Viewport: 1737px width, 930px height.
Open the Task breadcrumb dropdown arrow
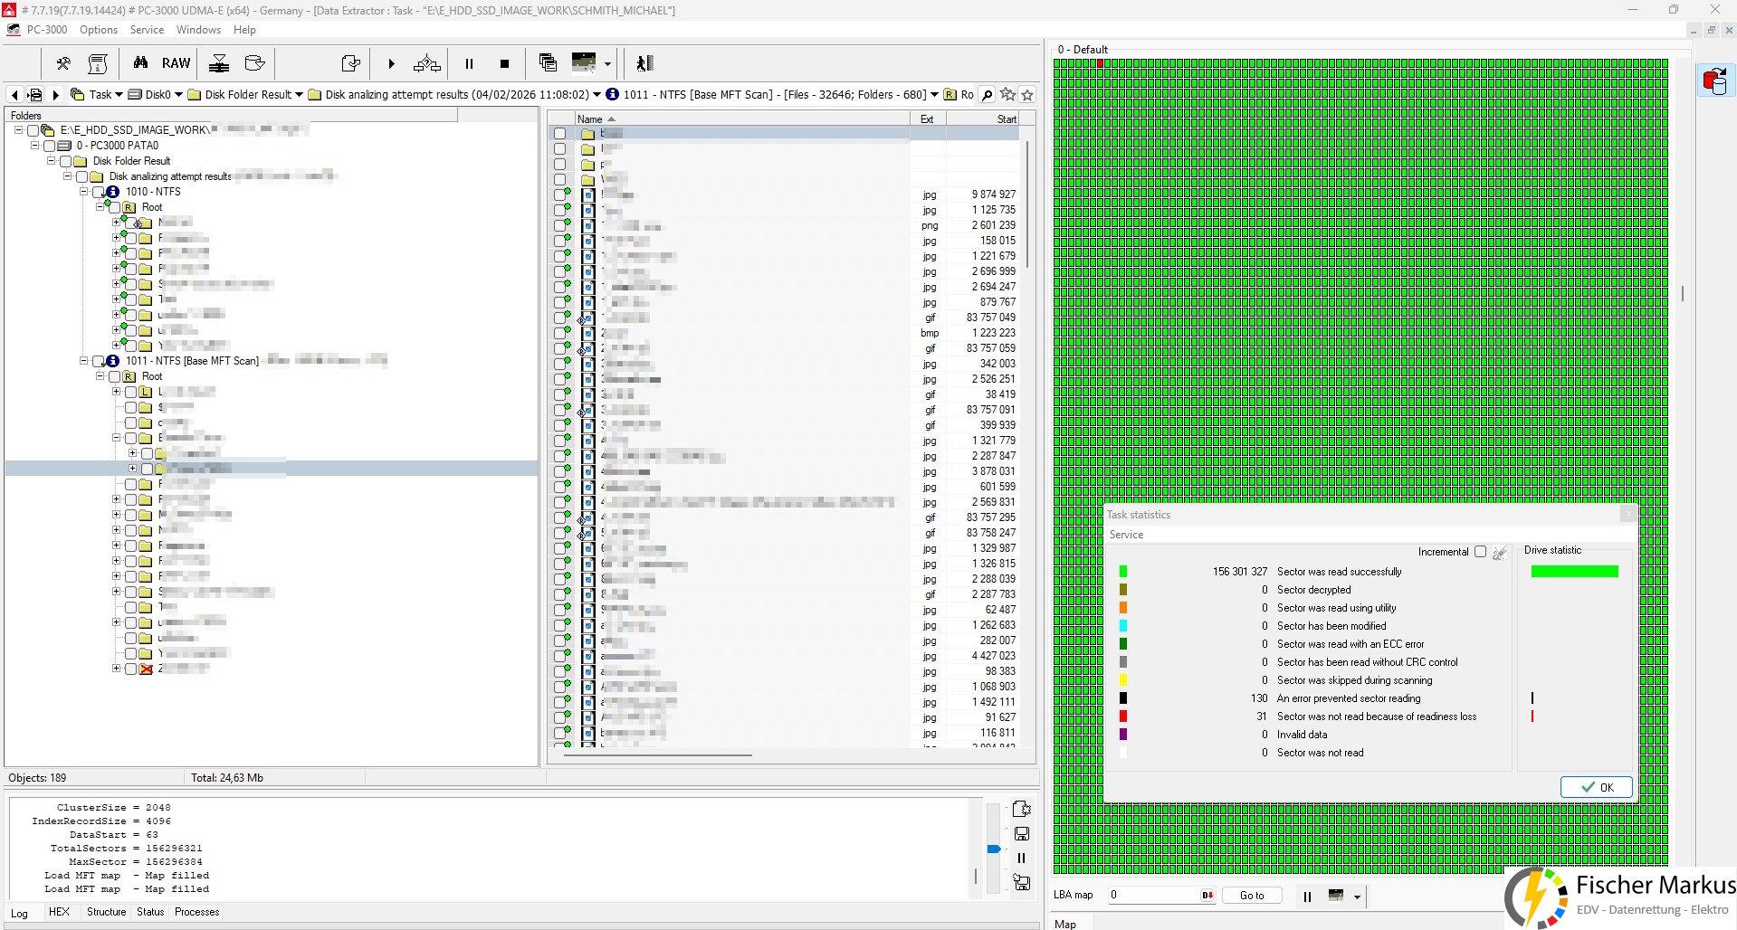click(119, 95)
